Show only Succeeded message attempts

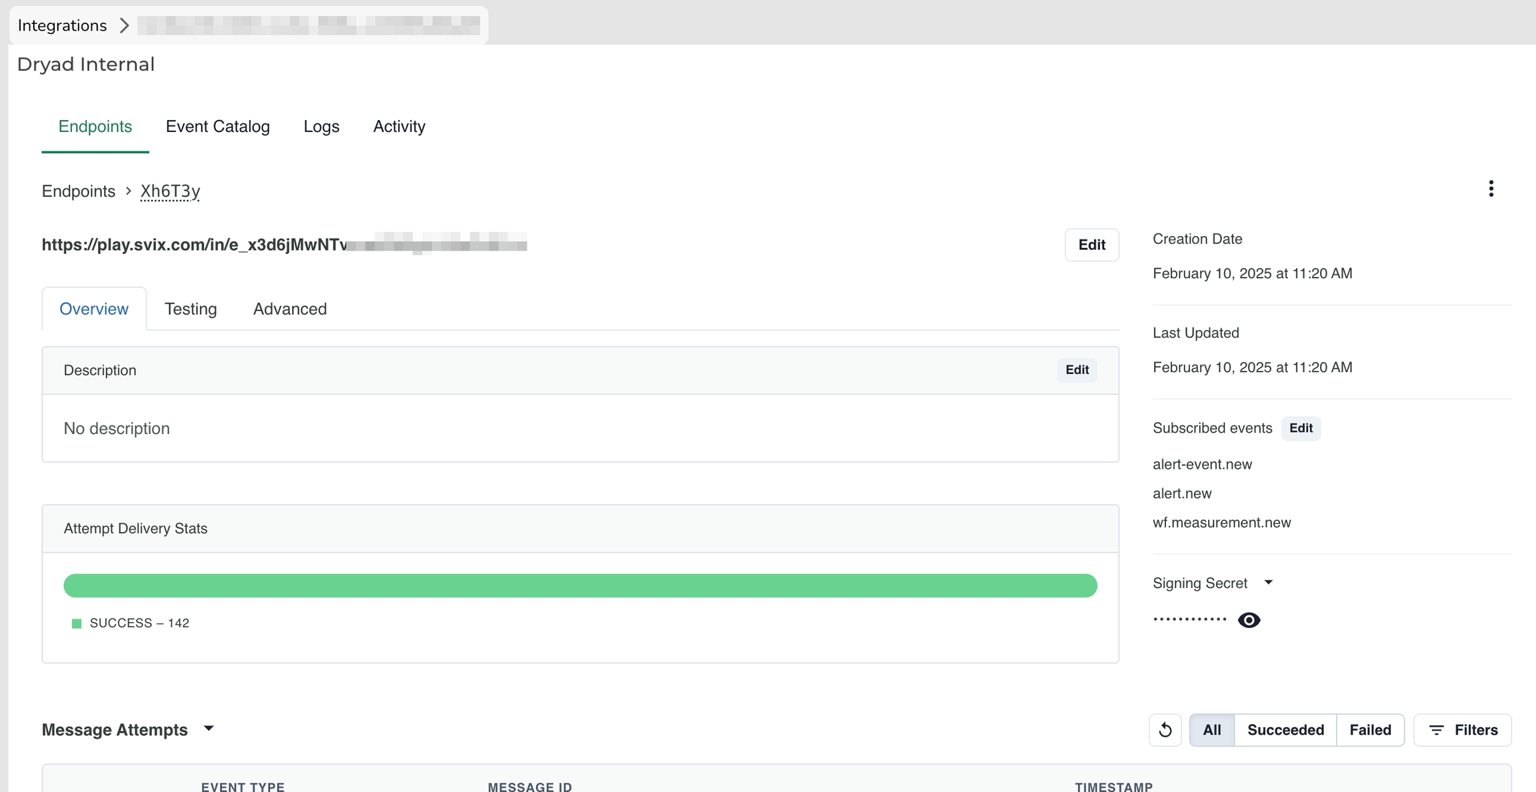[1285, 730]
